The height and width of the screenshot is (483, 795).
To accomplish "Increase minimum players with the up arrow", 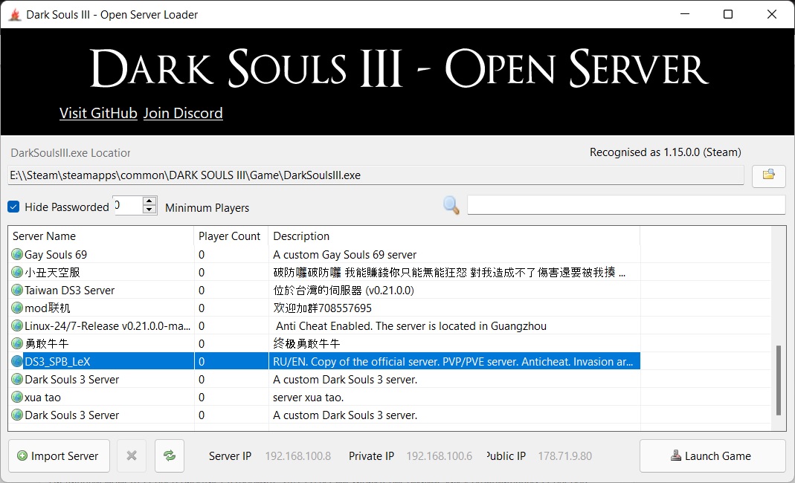I will [x=149, y=201].
